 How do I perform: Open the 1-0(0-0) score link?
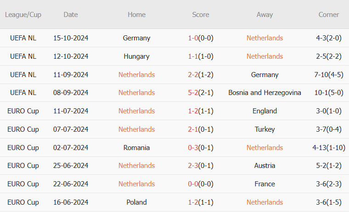201,38
